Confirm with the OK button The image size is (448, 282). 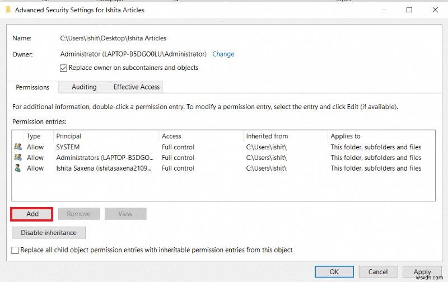(x=334, y=272)
